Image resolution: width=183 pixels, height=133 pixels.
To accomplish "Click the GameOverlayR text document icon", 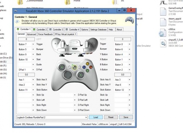I will click(x=163, y=11).
